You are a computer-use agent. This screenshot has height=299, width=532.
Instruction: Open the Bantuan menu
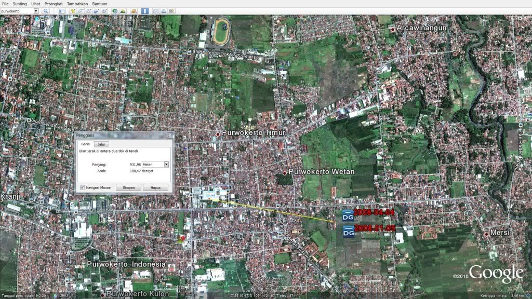100,4
